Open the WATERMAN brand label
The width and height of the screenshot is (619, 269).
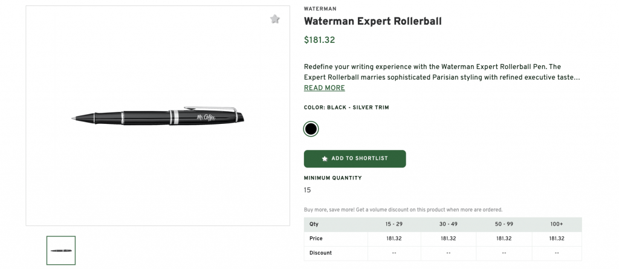pos(320,9)
